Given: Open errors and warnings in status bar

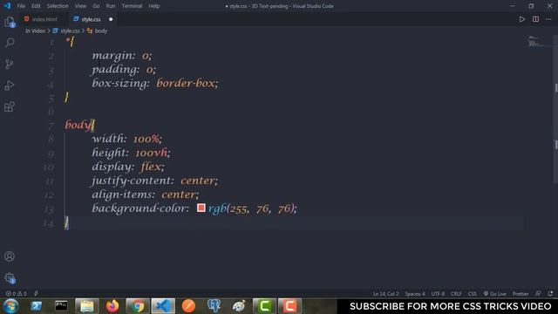Looking at the screenshot, I should point(17,294).
